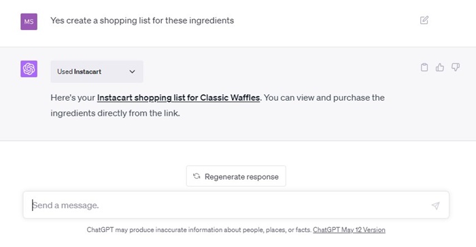Click the user message about shopping list
The height and width of the screenshot is (247, 476).
[142, 20]
